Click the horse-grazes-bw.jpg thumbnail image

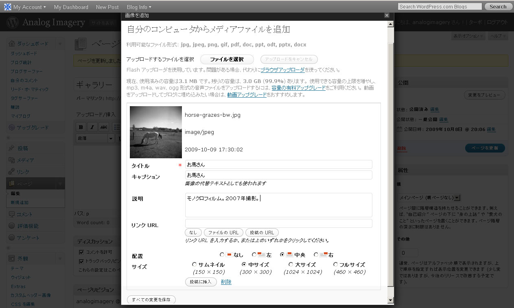point(156,132)
